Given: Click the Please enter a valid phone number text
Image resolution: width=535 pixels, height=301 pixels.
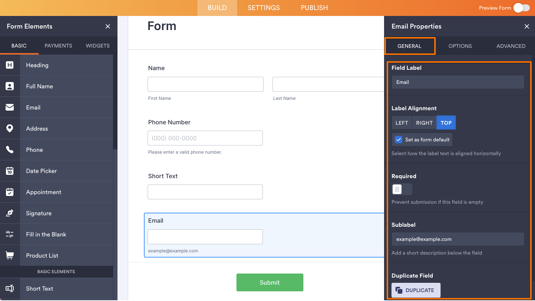Looking at the screenshot, I should (185, 152).
